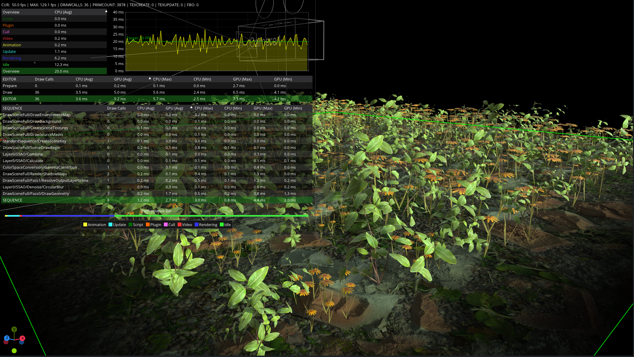Click the red X axis gizmo handle
Viewport: 634px width, 357px height.
[22, 338]
